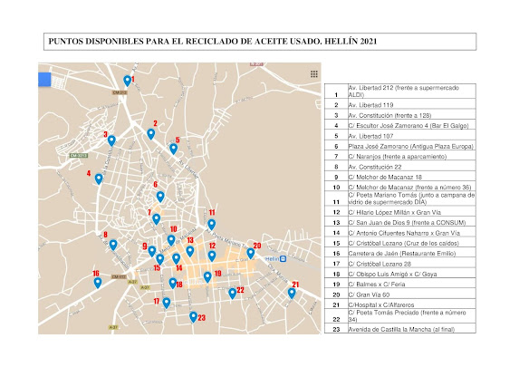
Task: Click map pin number 3
Action: tap(111, 140)
